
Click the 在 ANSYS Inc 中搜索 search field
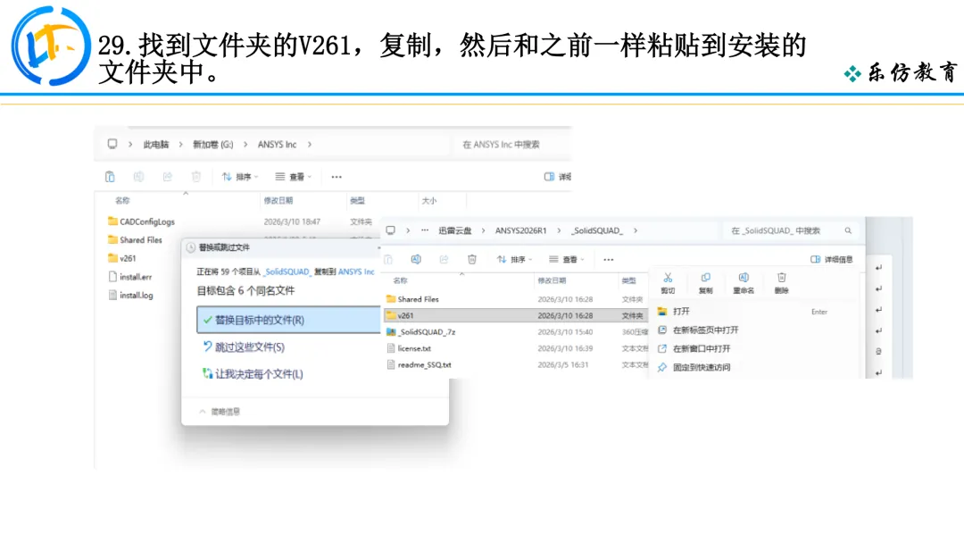coord(513,145)
